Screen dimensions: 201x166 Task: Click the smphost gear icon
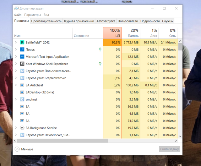22,99
